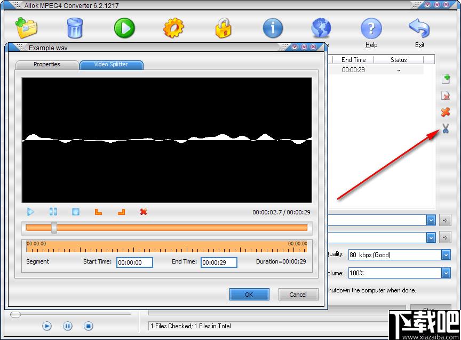Start conversion with the green play icon
The image size is (461, 340).
tap(125, 28)
